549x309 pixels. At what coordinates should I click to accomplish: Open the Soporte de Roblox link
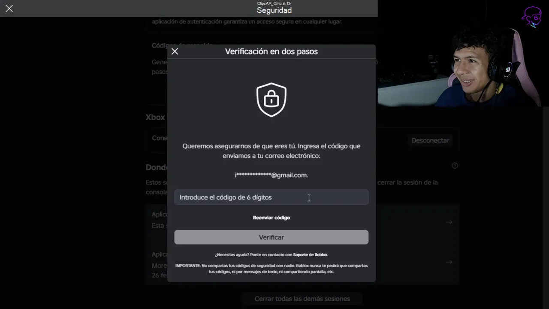coord(311,254)
